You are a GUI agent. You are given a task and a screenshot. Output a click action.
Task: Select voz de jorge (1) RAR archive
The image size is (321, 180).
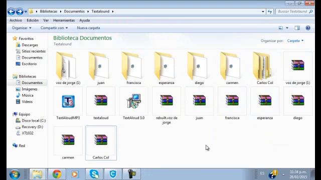pos(297,68)
